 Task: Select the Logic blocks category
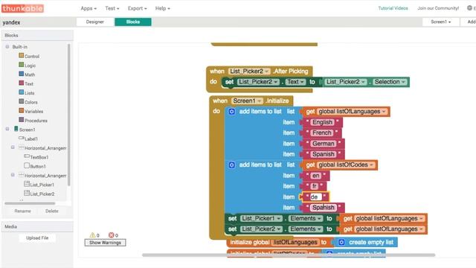click(x=28, y=65)
